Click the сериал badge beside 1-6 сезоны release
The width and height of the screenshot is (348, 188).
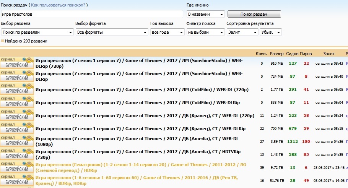click(x=17, y=180)
